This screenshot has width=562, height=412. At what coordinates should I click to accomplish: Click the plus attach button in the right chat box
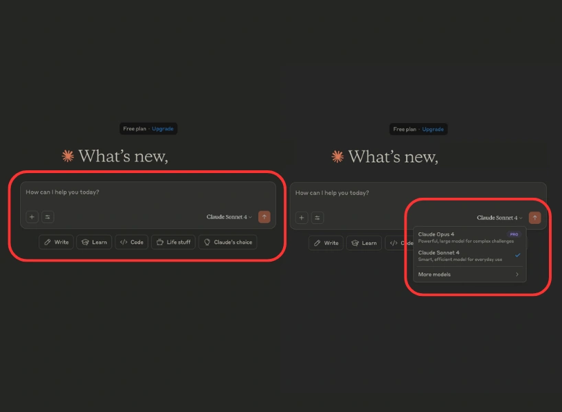302,218
